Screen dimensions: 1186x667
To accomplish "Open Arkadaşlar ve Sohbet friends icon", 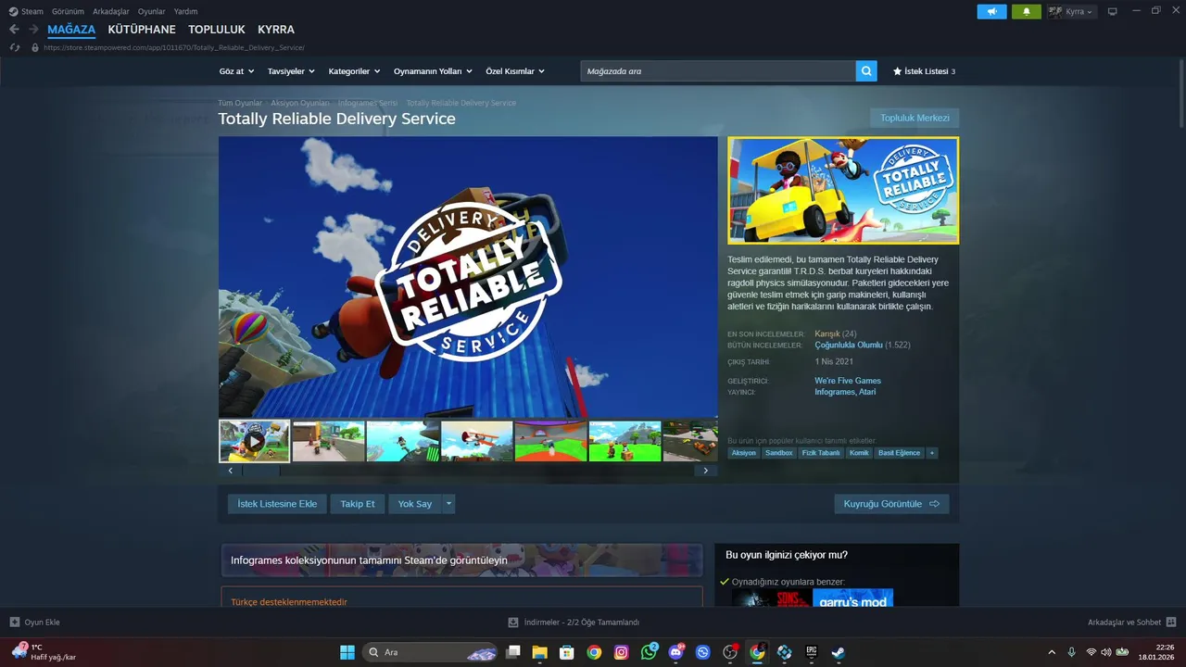I will (1171, 623).
